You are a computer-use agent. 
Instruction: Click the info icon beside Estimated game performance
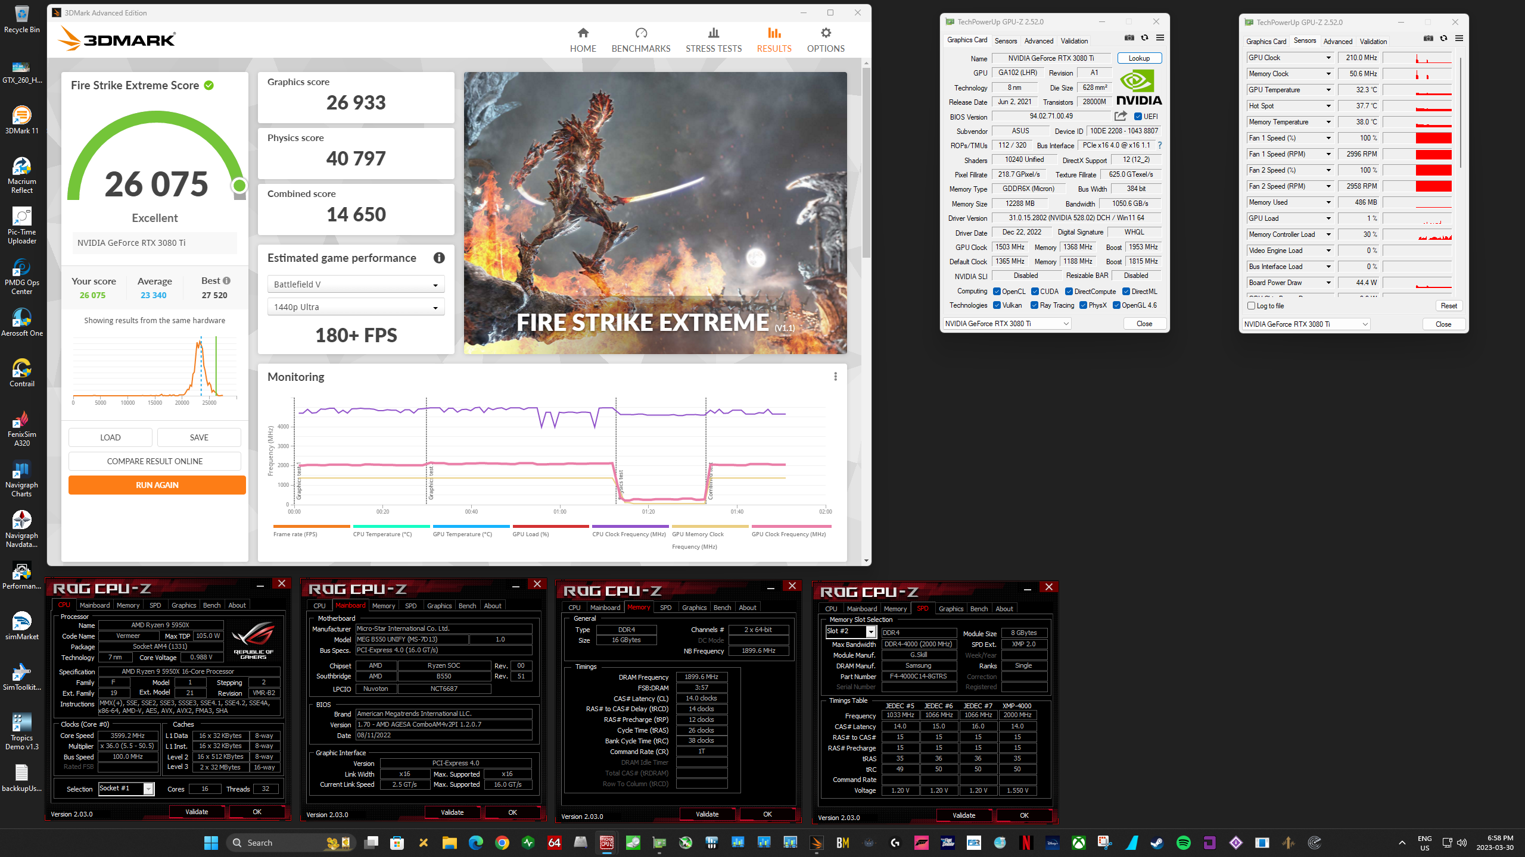(439, 258)
